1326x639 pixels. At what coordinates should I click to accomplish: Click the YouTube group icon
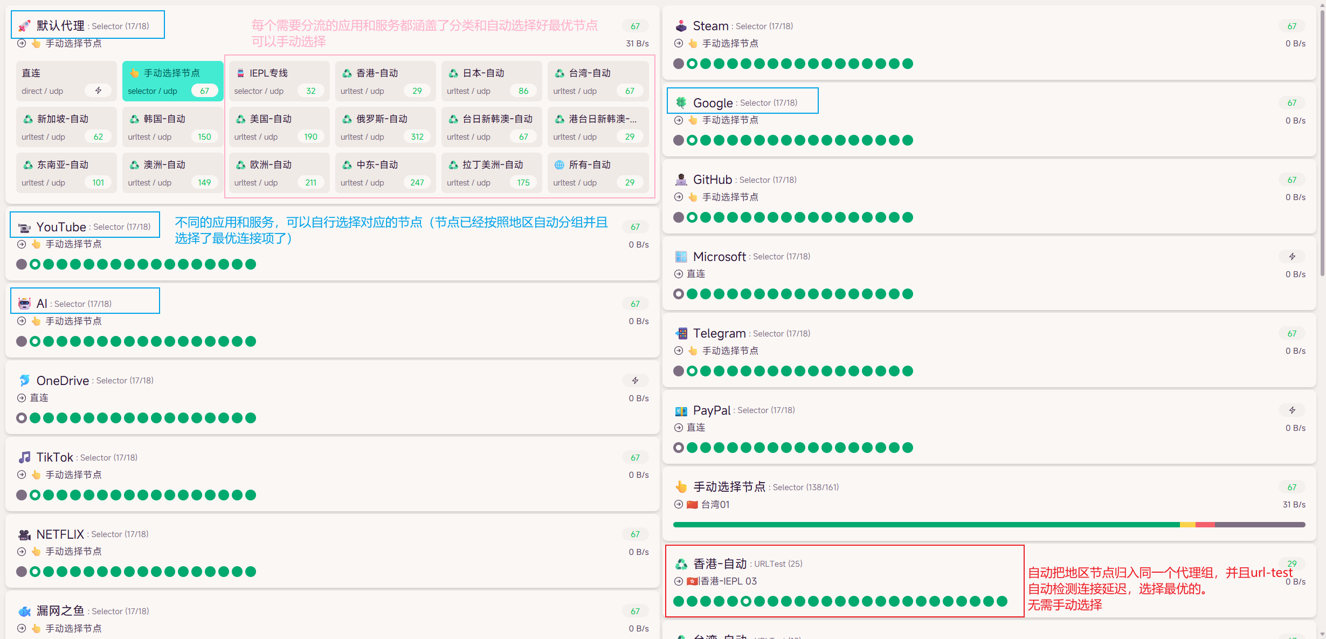[24, 227]
